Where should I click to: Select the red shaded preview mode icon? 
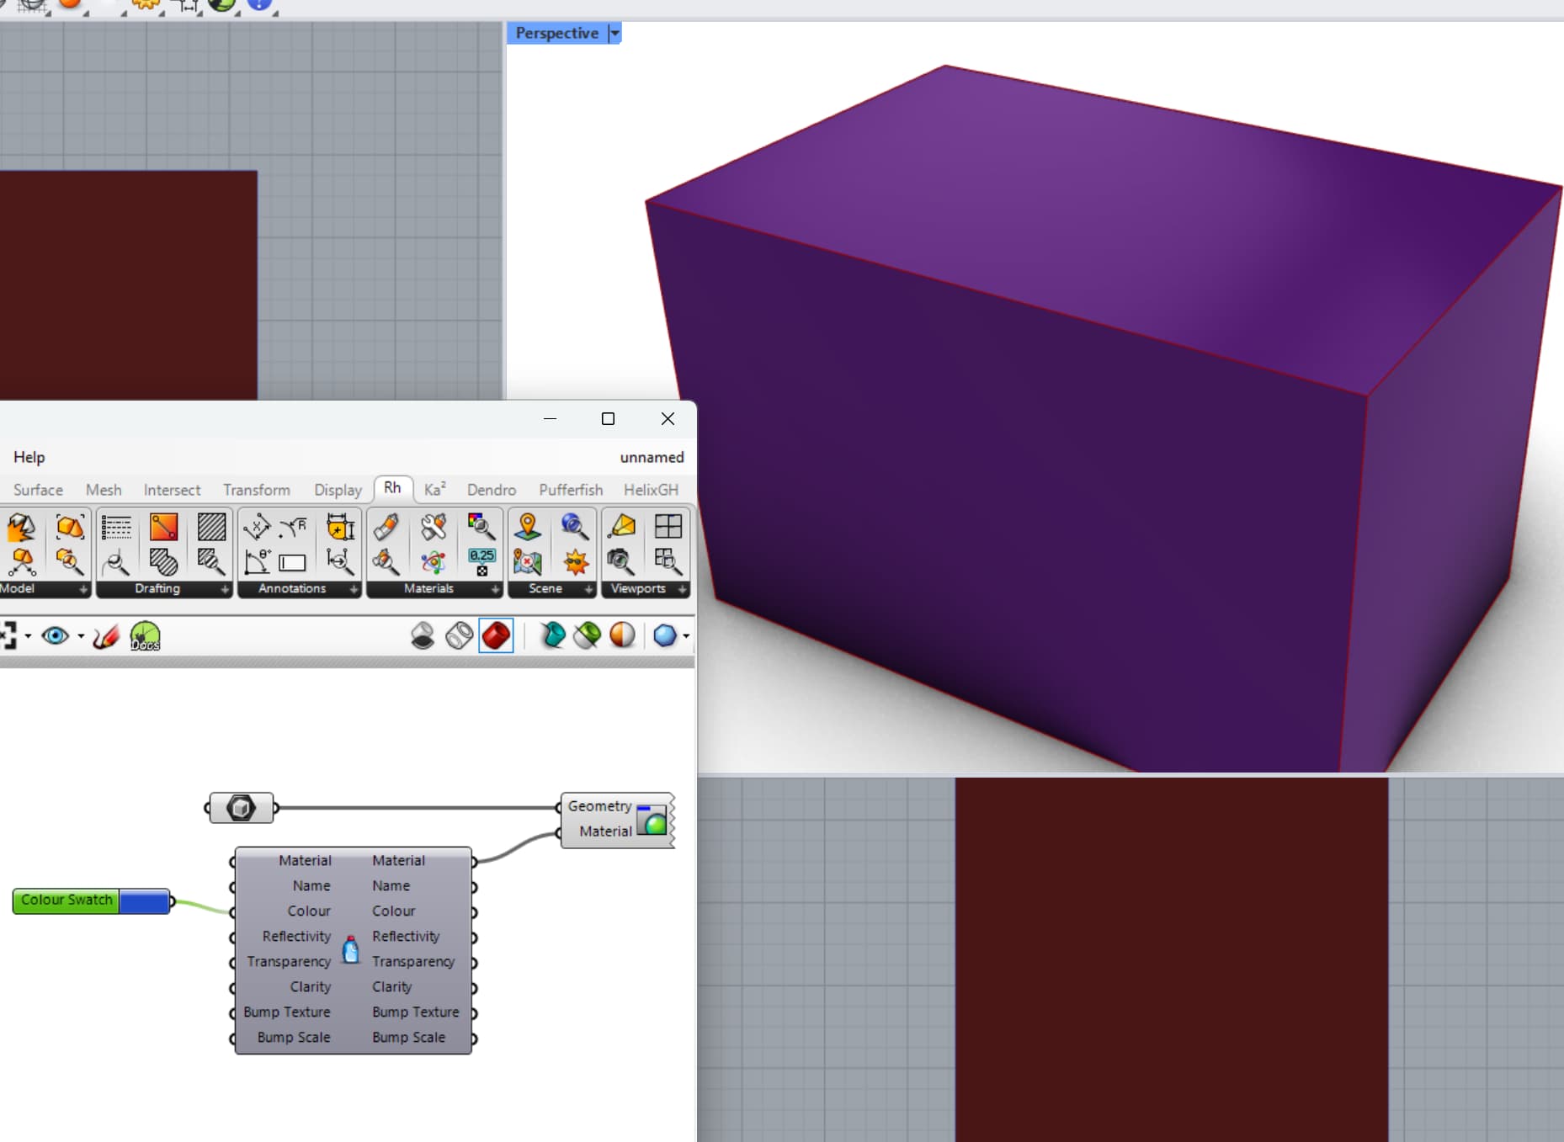(496, 635)
